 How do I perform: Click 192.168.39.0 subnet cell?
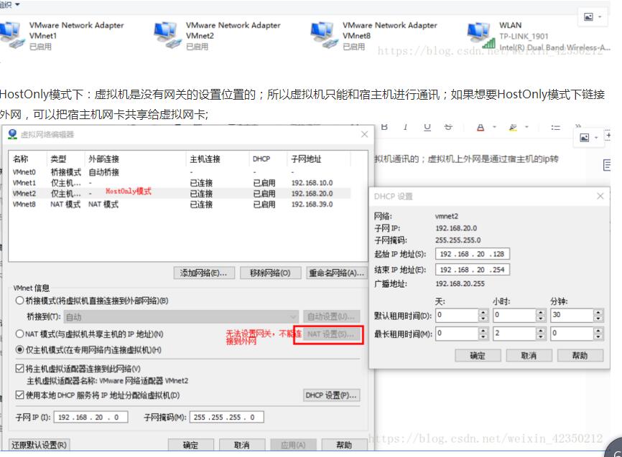(x=312, y=204)
